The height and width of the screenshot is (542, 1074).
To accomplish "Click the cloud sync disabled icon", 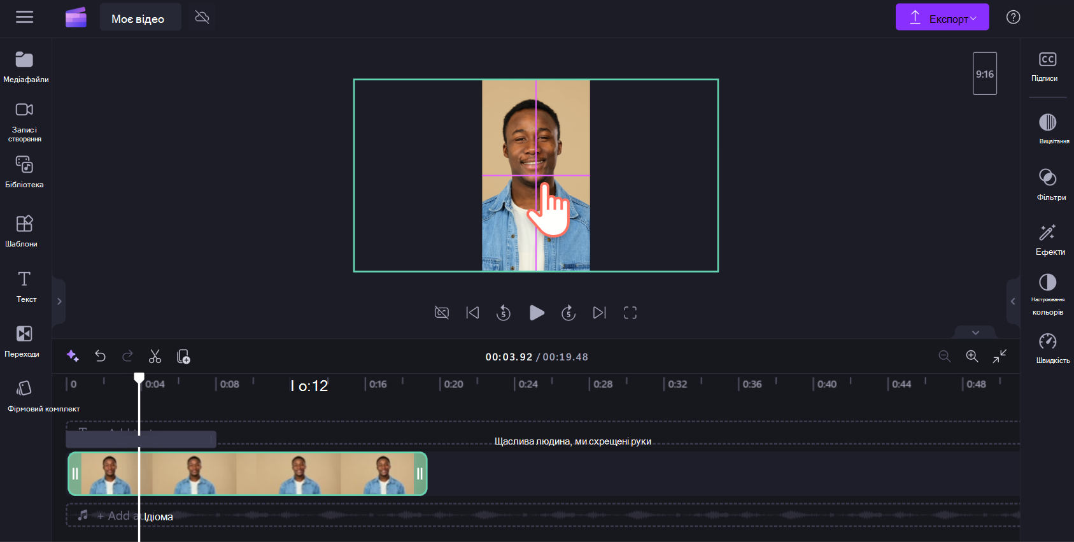I will coord(202,17).
